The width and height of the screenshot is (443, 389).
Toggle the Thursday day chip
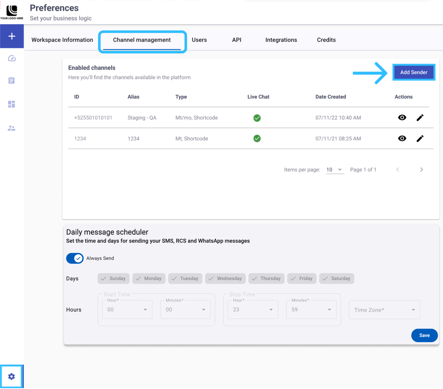pos(267,279)
